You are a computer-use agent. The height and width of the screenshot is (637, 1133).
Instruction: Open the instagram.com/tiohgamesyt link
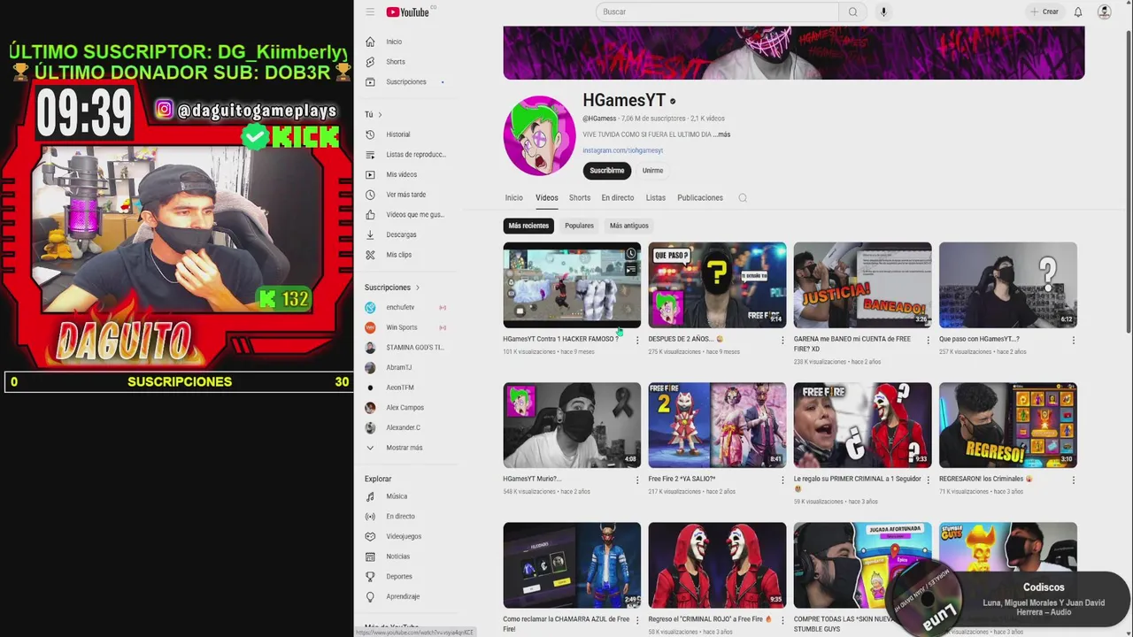tap(622, 150)
